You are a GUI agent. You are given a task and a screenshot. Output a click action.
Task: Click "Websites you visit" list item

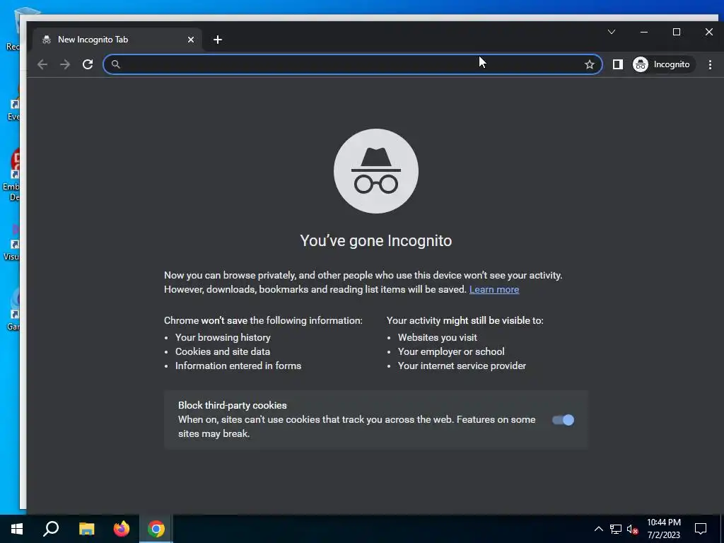(x=437, y=337)
